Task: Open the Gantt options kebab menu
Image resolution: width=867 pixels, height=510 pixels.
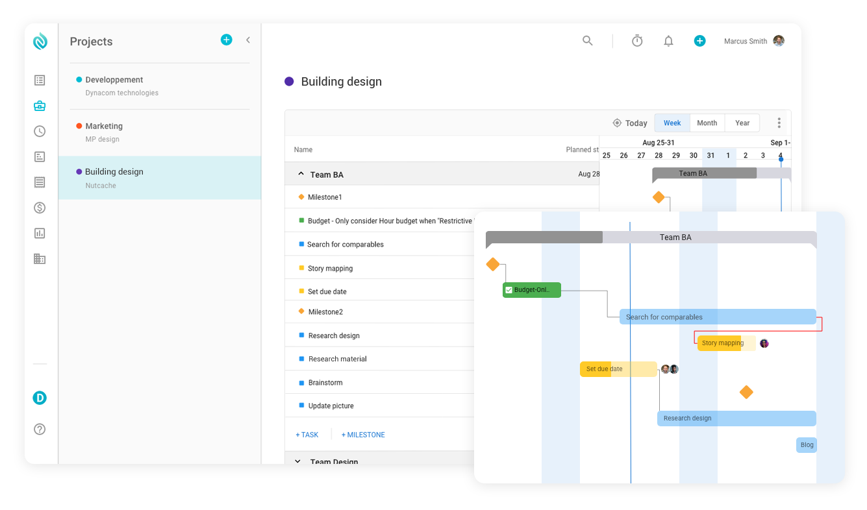Action: [x=779, y=123]
